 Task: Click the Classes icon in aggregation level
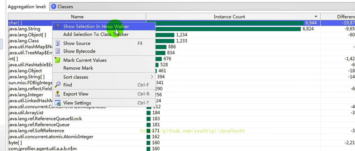(x=54, y=7)
